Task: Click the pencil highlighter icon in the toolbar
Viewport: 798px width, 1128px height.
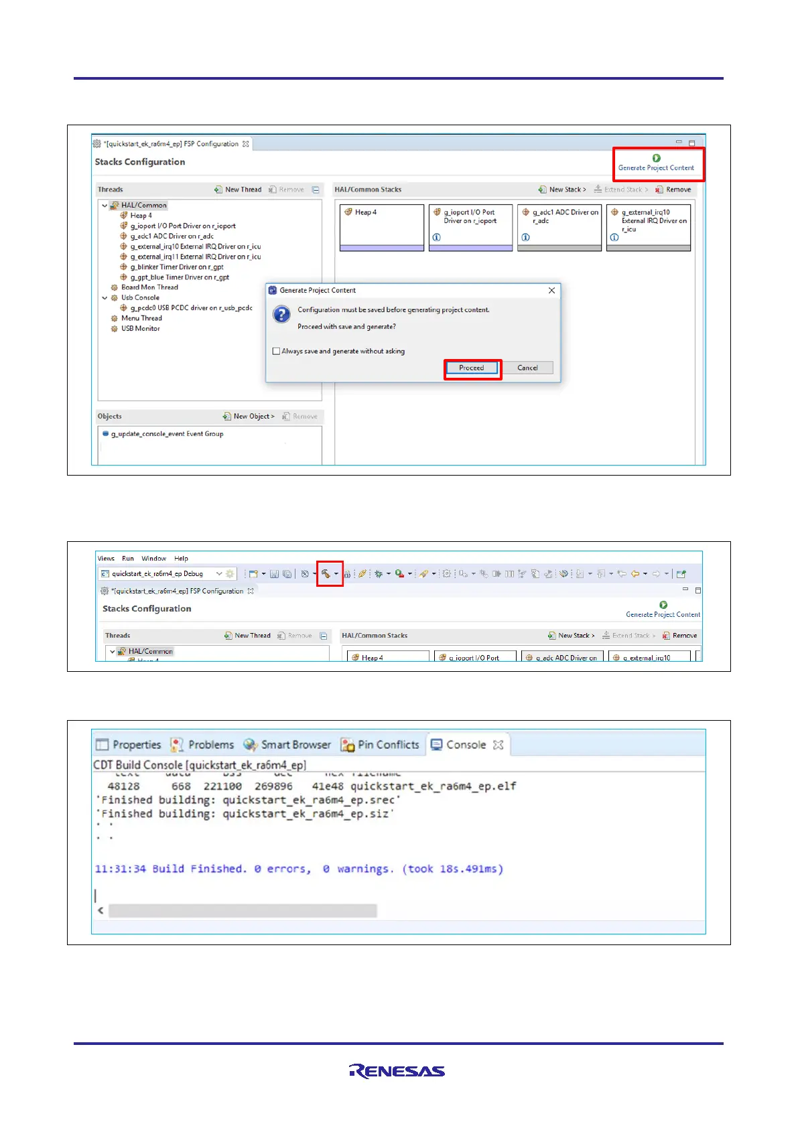Action: pos(362,574)
